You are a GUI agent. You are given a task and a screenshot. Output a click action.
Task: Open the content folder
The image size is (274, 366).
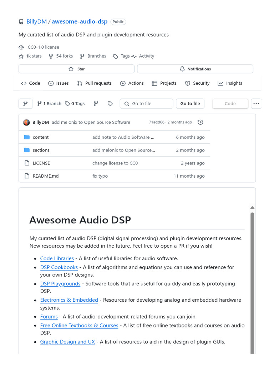pyautogui.click(x=41, y=137)
